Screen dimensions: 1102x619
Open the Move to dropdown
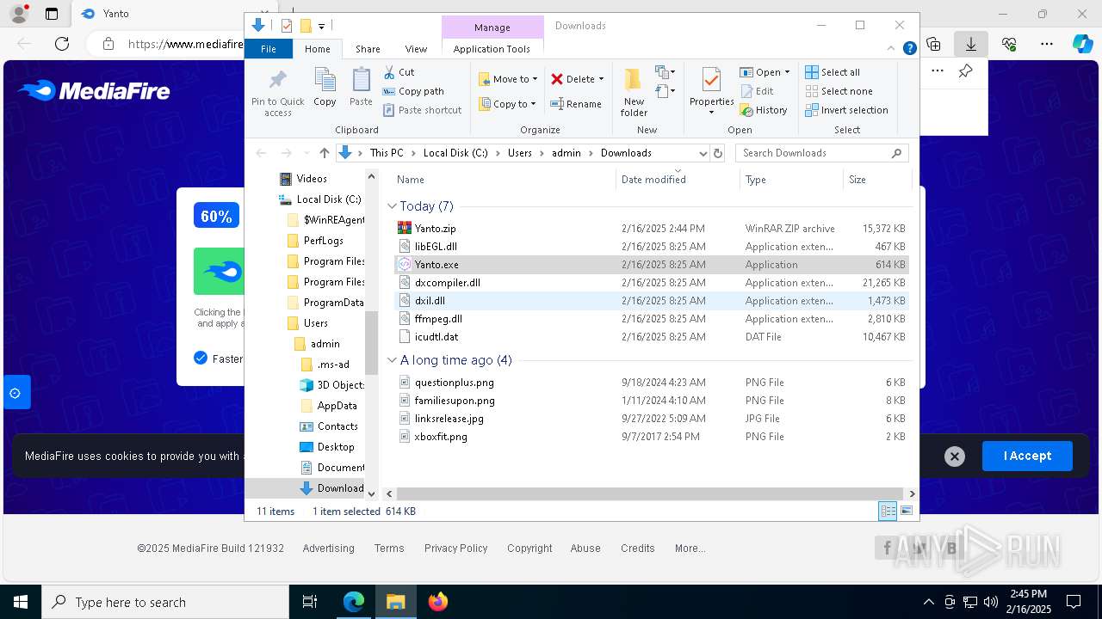(508, 79)
